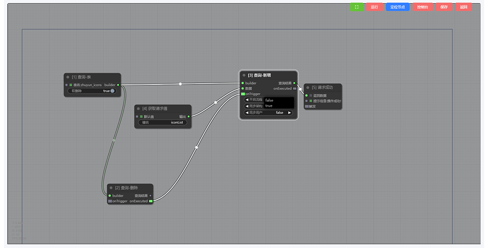Click the onTrigger input slot of node 3
The height and width of the screenshot is (248, 489).
click(x=243, y=94)
